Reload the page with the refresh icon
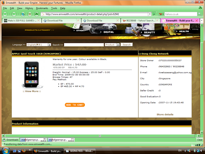This screenshot has width=205, height=154. point(23,14)
